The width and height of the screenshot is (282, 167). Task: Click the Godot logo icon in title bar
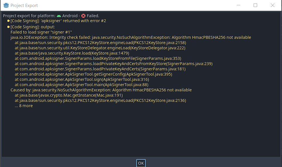tap(6, 5)
